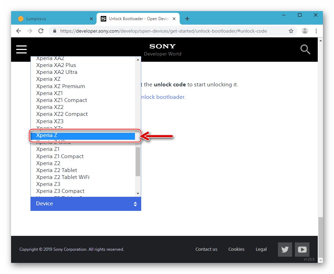Viewport: 334px width, 274px height.
Task: Close the Lumpics.ru tab
Action: (91, 19)
